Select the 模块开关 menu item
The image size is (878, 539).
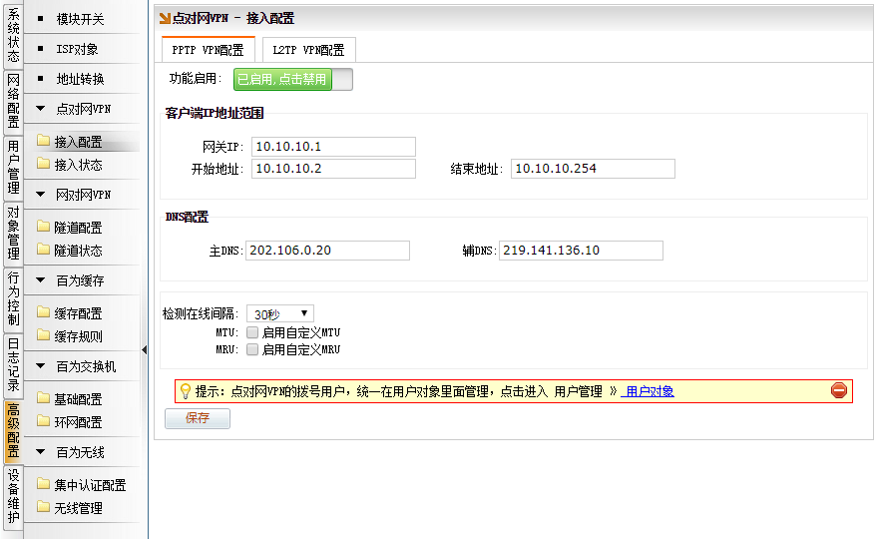[x=80, y=19]
